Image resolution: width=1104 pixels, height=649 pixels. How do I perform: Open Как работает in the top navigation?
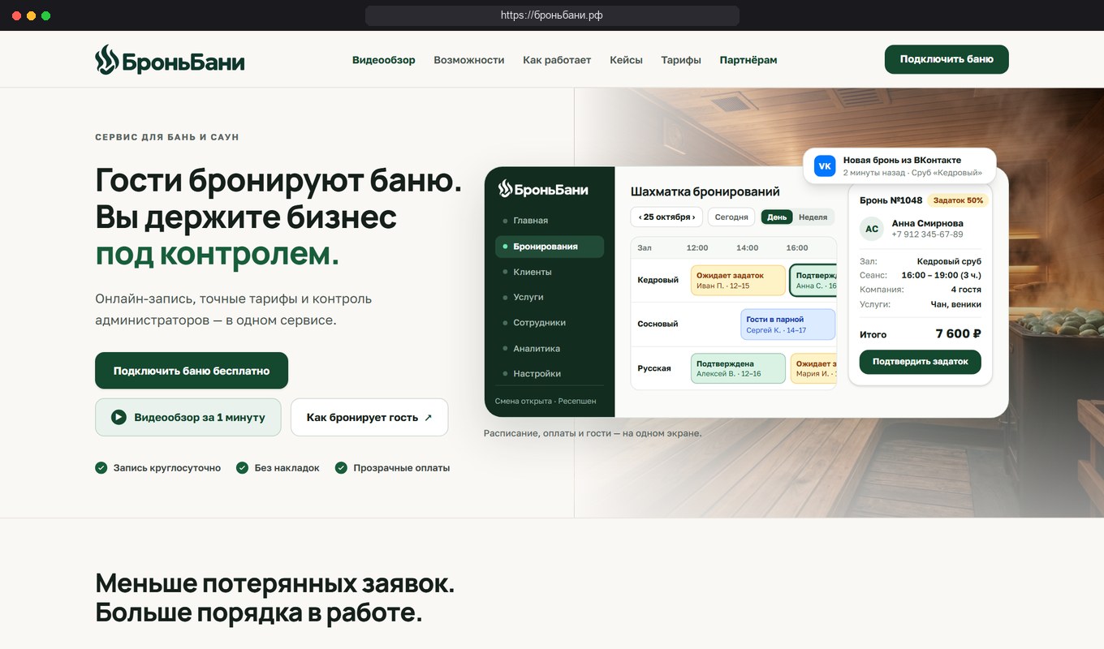(557, 60)
